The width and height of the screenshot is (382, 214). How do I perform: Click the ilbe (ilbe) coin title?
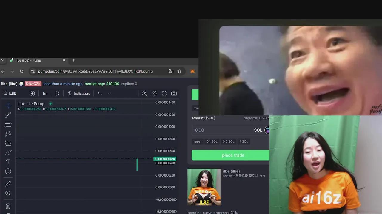click(231, 171)
